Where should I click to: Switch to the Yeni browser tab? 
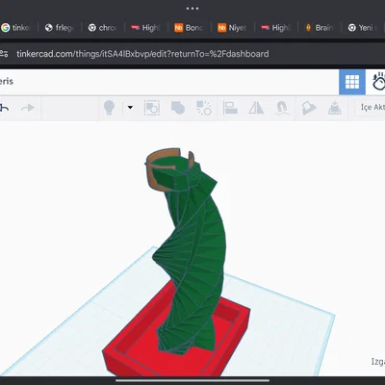tap(364, 28)
